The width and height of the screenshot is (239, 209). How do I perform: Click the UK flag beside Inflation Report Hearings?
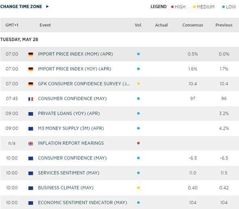click(31, 144)
